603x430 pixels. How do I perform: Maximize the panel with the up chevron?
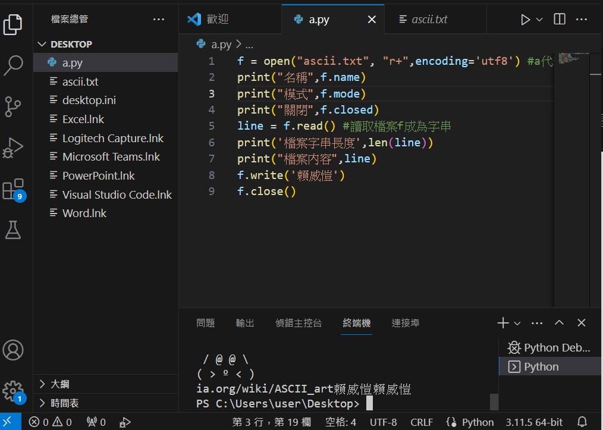(x=559, y=323)
